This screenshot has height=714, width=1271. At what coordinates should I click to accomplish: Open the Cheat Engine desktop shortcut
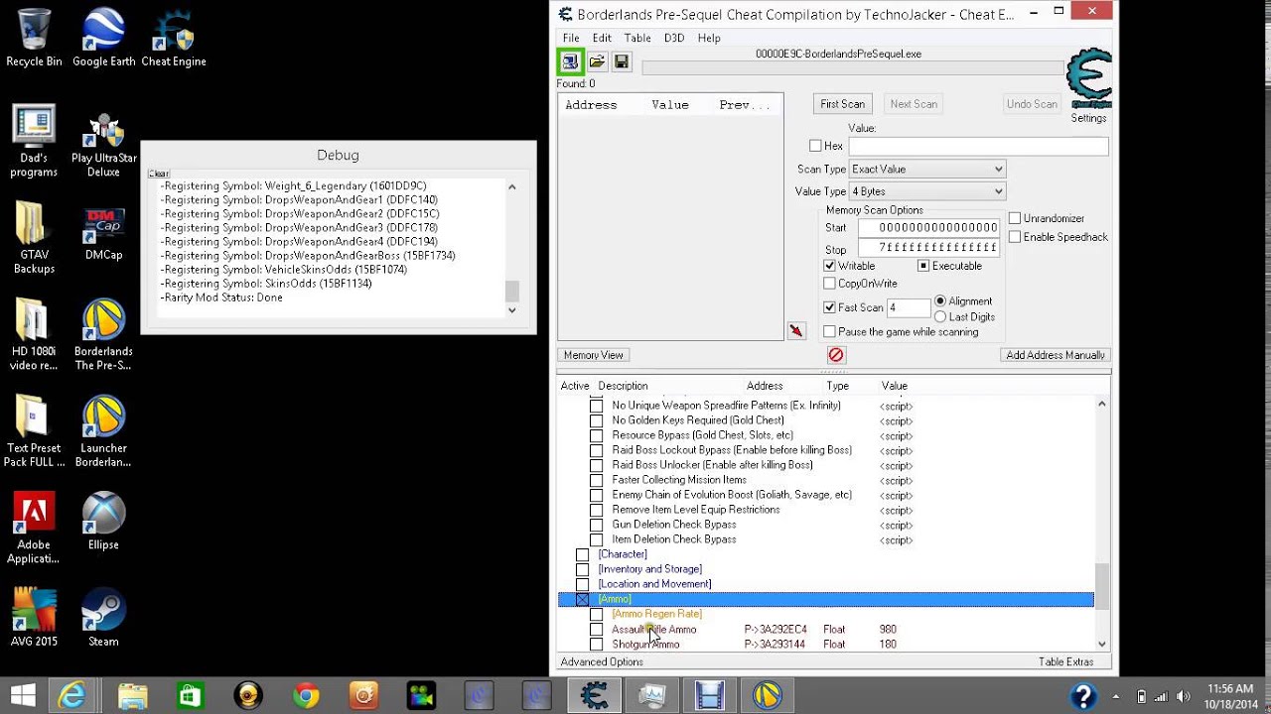click(x=174, y=38)
